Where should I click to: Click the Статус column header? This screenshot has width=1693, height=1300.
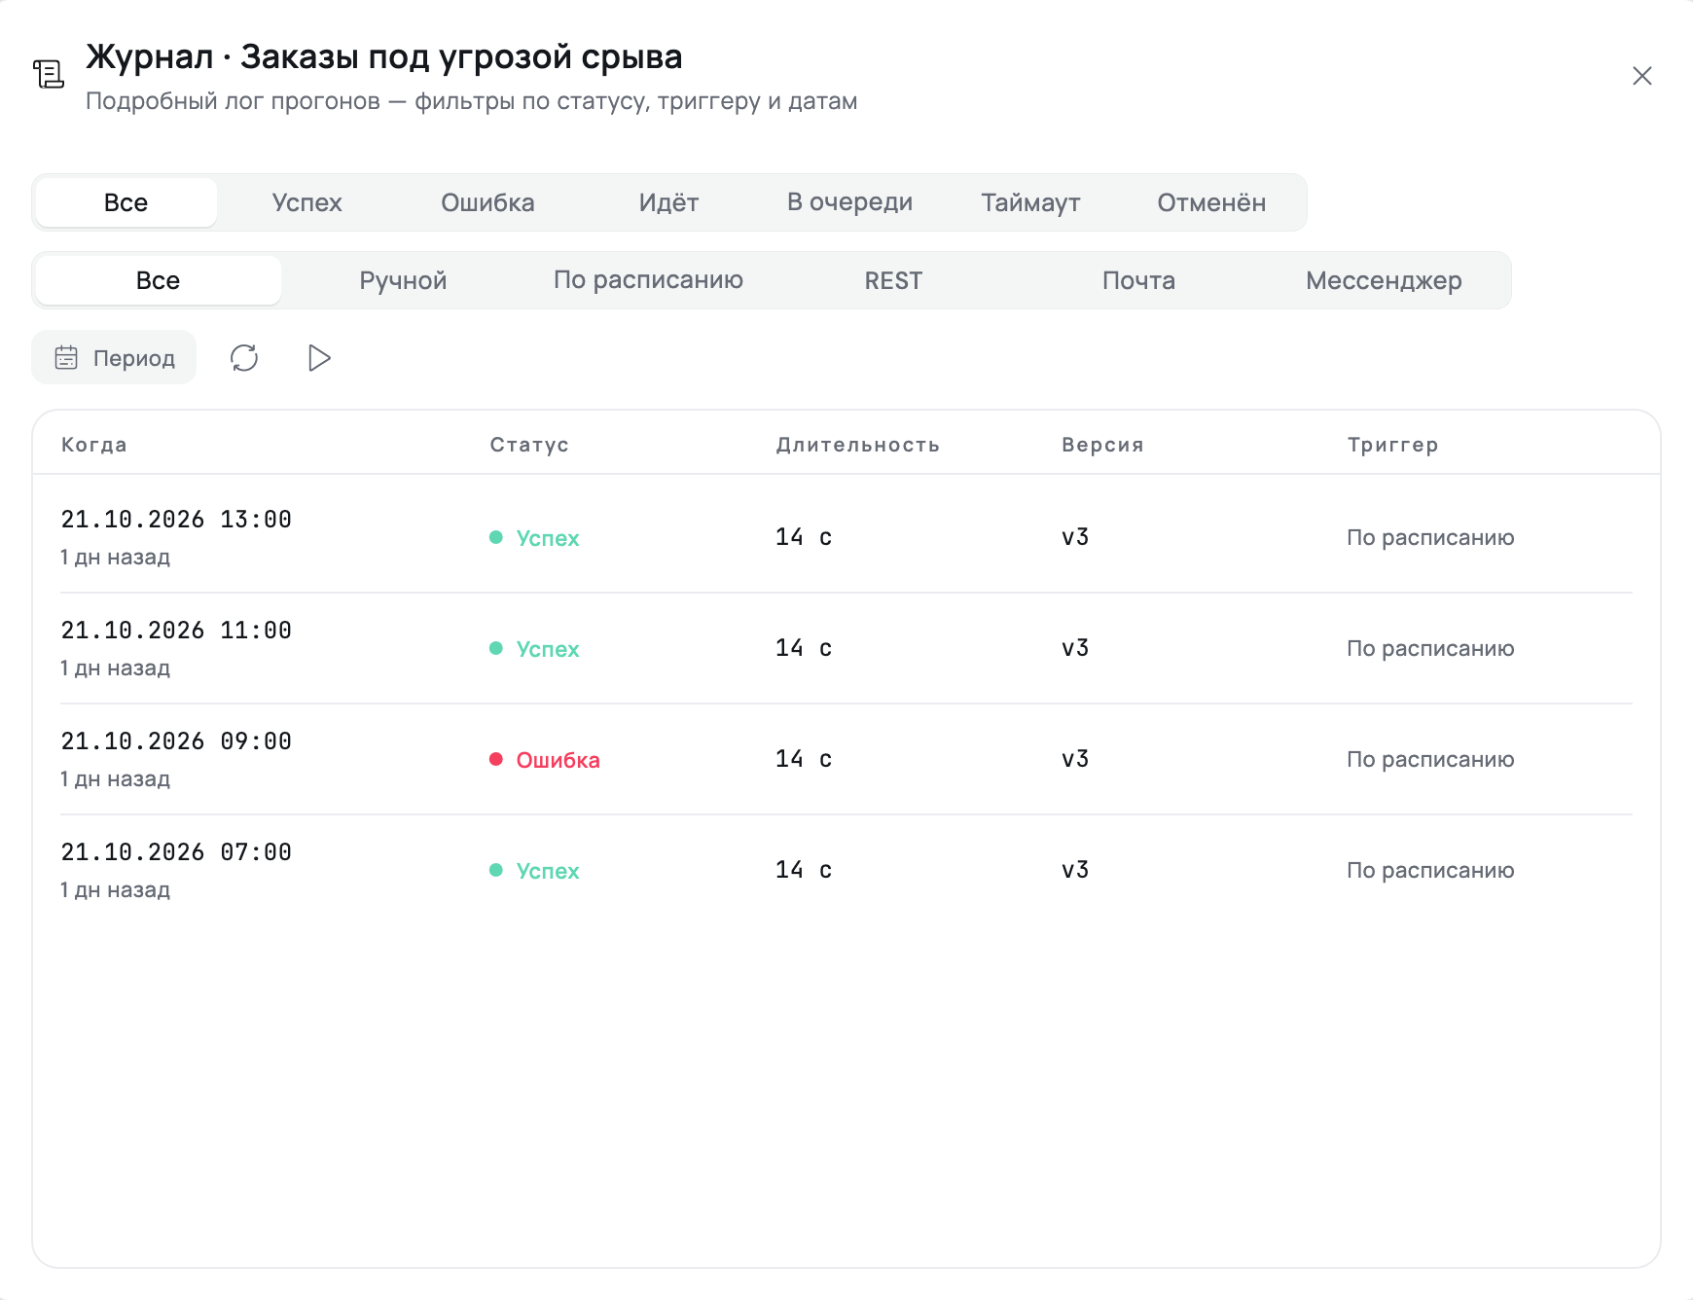[x=529, y=445]
